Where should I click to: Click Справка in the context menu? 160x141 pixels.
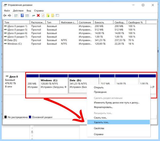(x=119, y=134)
